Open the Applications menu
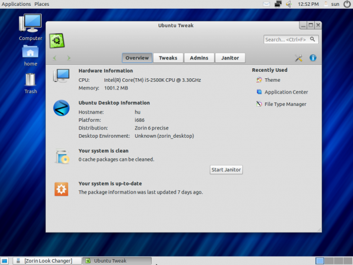The width and height of the screenshot is (353, 265). point(16,4)
